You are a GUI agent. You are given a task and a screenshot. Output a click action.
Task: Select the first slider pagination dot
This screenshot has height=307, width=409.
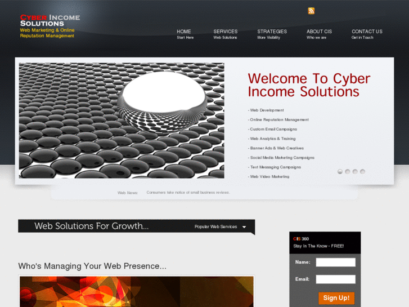pos(340,171)
